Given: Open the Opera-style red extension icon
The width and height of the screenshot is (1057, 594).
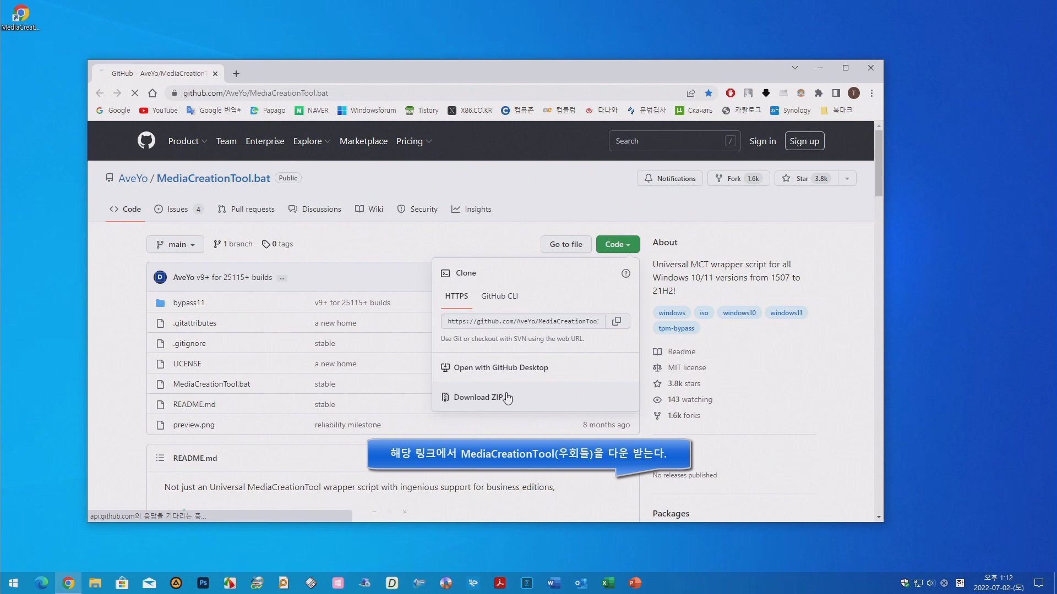Looking at the screenshot, I should pyautogui.click(x=731, y=93).
